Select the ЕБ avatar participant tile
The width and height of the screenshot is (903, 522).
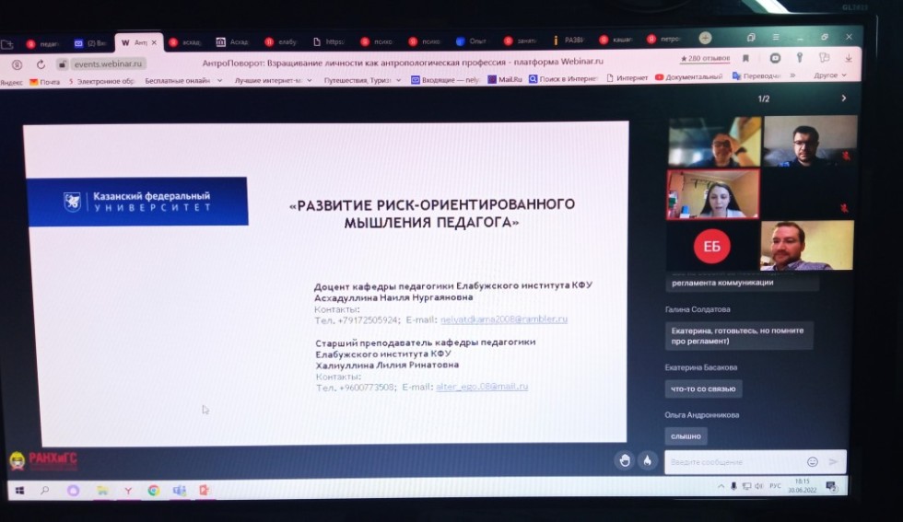point(711,245)
